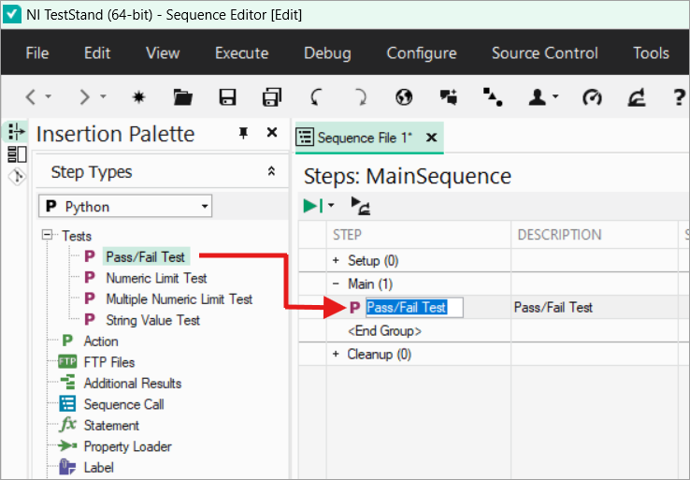Select the Action step type
Viewport: 690px width, 480px height.
click(101, 342)
